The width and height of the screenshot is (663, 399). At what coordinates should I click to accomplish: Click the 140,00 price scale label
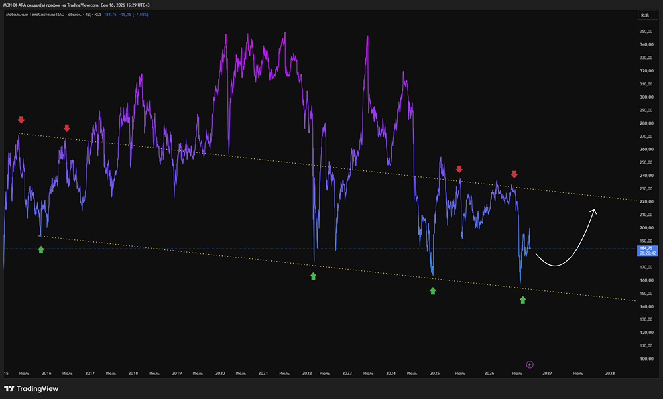click(x=646, y=306)
